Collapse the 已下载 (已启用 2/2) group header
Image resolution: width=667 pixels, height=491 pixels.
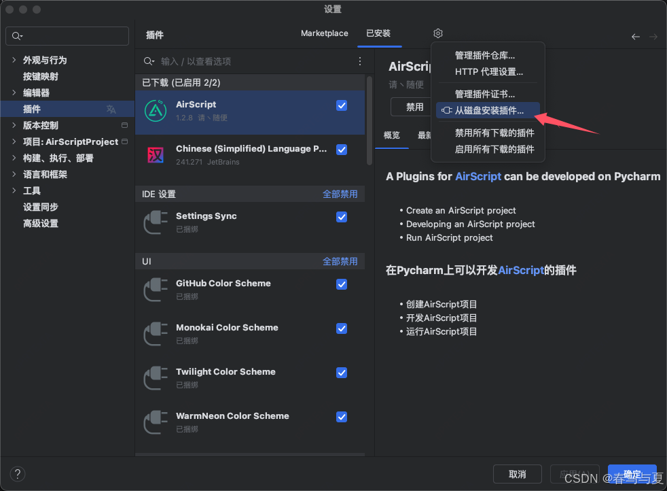tap(250, 82)
